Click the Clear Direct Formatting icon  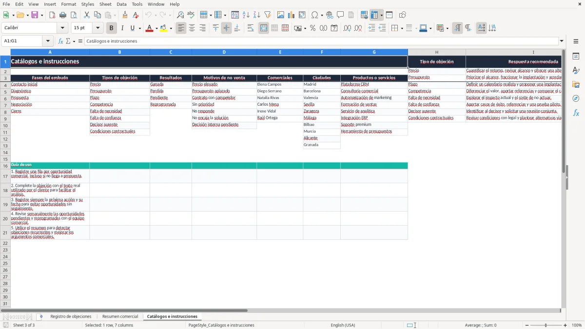click(x=136, y=15)
